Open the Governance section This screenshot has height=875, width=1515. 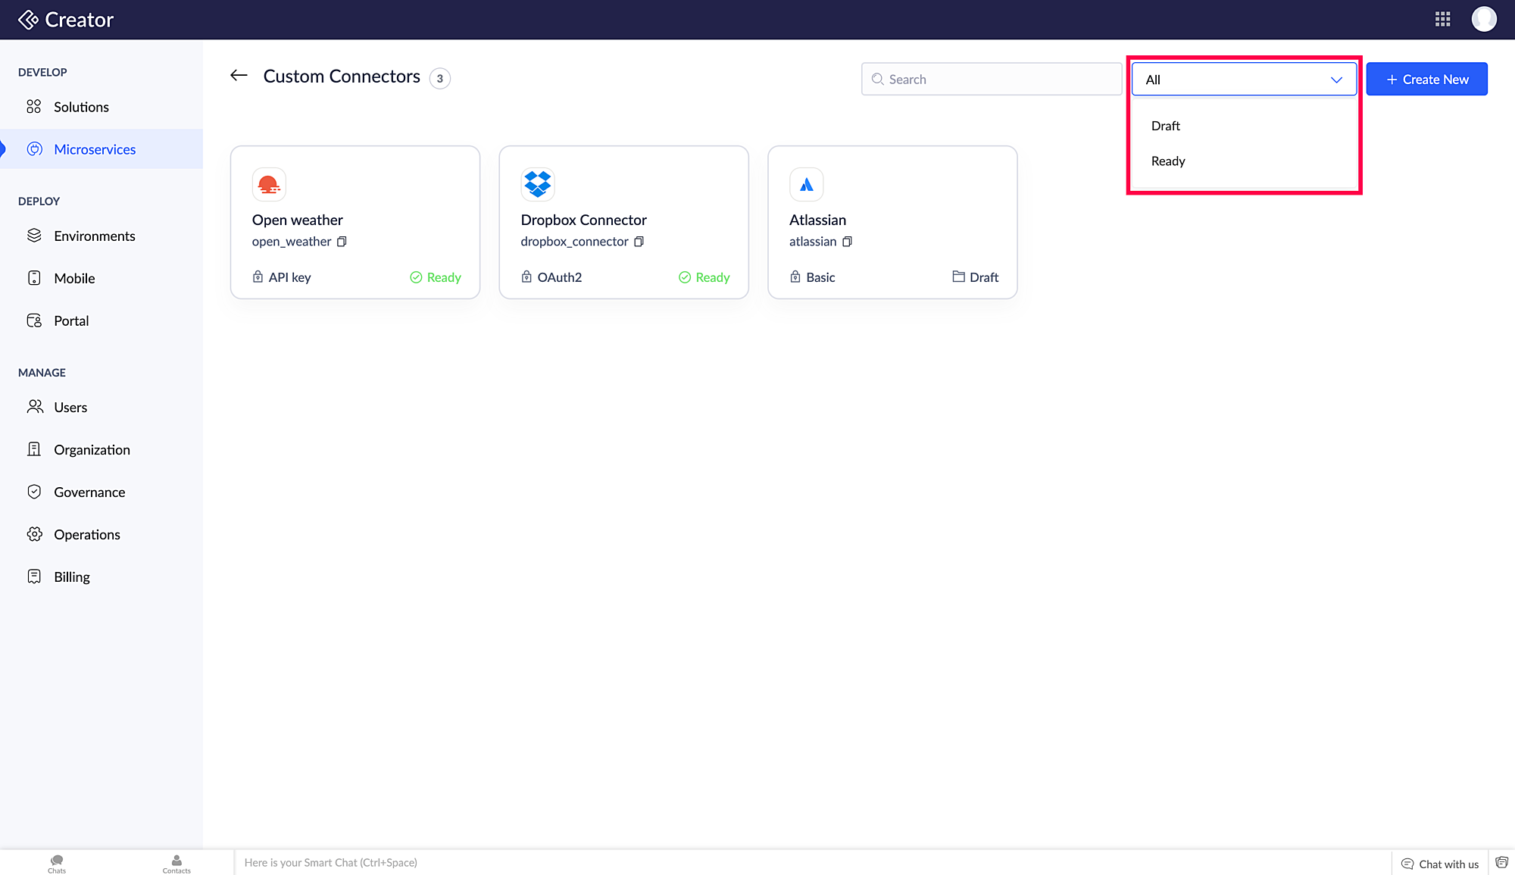click(x=89, y=492)
